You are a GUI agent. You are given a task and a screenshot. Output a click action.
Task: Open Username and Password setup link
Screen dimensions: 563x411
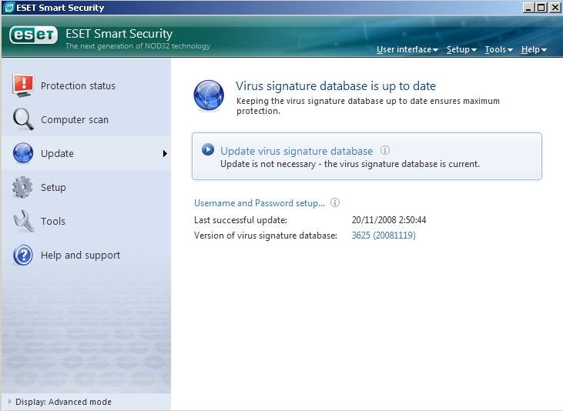coord(260,203)
